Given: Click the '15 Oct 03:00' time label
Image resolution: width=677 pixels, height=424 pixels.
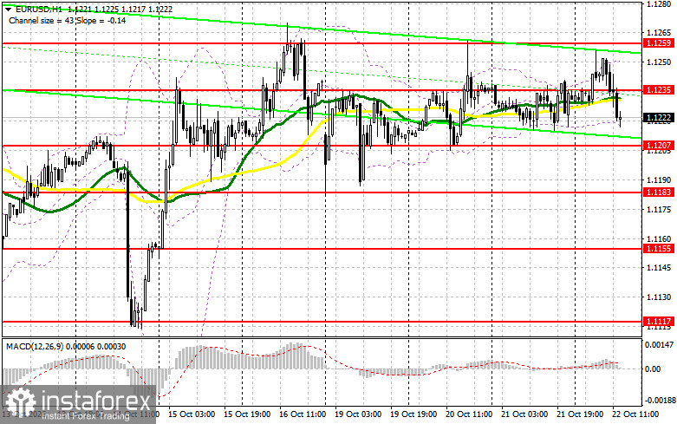Looking at the screenshot, I should pyautogui.click(x=192, y=414).
